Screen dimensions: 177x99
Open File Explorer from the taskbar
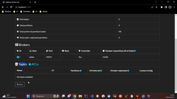(80, 96)
